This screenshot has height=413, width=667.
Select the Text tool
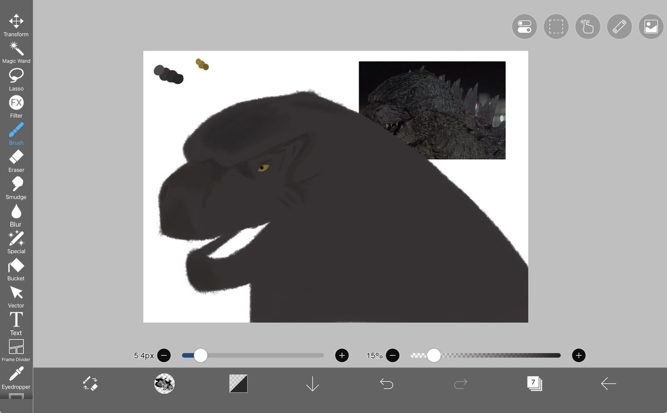[16, 324]
